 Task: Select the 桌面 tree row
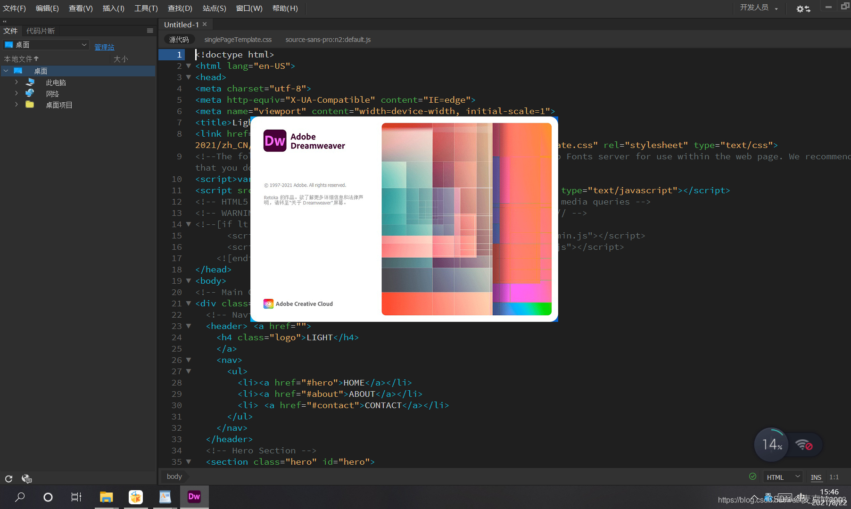[78, 71]
